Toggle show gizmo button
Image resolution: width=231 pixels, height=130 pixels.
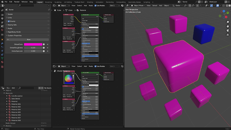point(211,6)
